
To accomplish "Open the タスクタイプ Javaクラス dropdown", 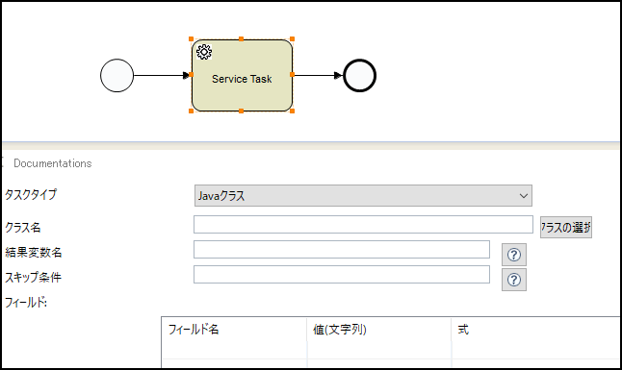I will 363,196.
